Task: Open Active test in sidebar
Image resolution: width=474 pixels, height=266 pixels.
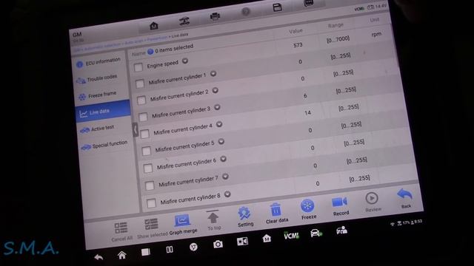Action: tap(104, 129)
